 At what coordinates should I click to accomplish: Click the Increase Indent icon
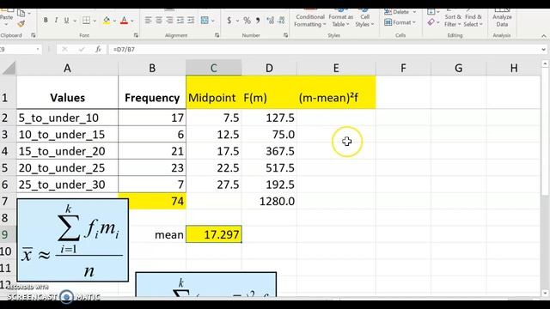(x=191, y=21)
